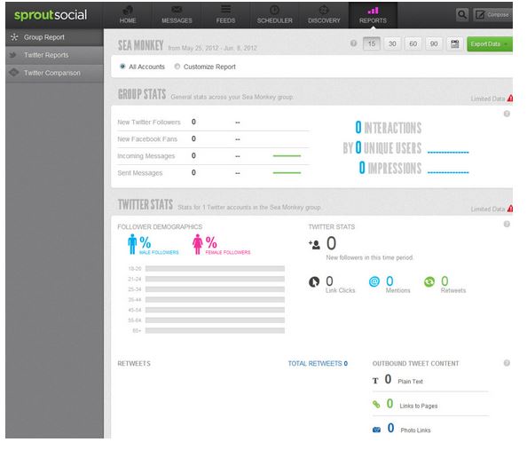Click the Twitter Comparison diamond icon
527x458 pixels.
[14, 72]
